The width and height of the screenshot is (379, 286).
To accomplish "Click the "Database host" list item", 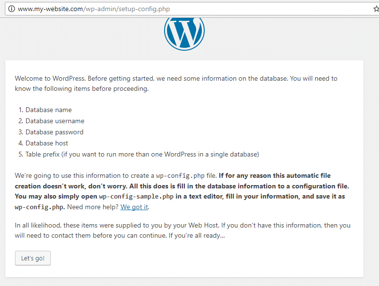I will [x=46, y=143].
